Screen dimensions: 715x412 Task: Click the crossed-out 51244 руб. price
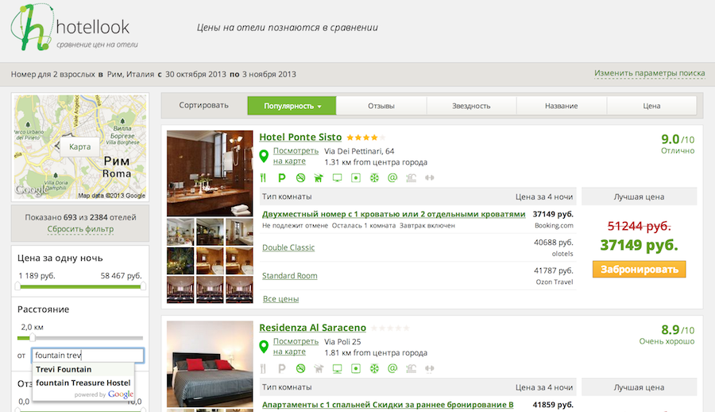[639, 226]
